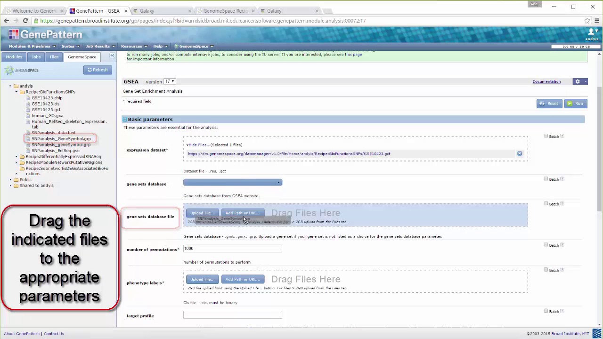Click the number of permutations input field

[x=233, y=249]
